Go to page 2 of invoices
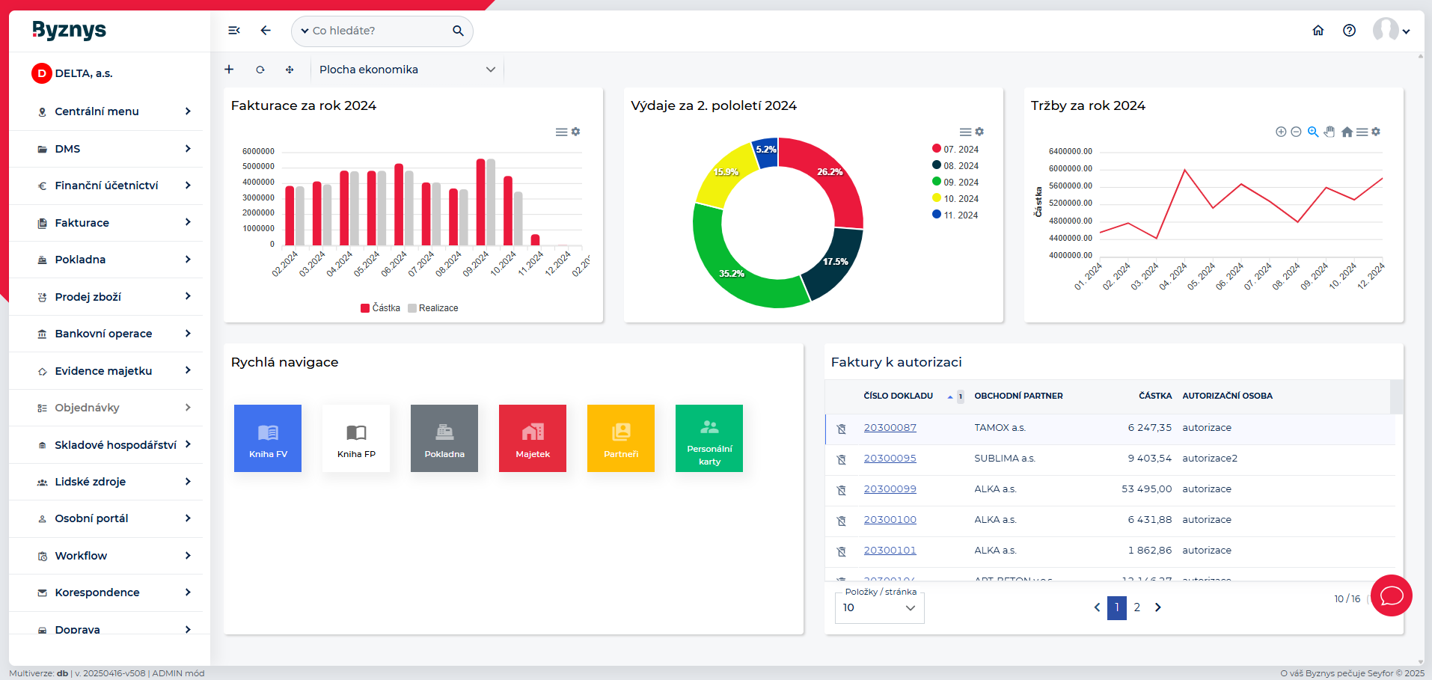The height and width of the screenshot is (680, 1432). click(x=1136, y=607)
